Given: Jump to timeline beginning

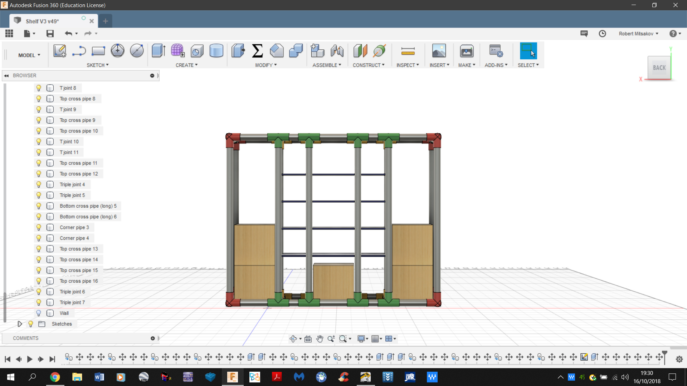Looking at the screenshot, I should click(x=8, y=359).
